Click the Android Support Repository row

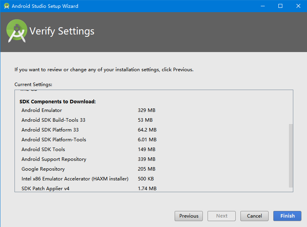[54, 159]
